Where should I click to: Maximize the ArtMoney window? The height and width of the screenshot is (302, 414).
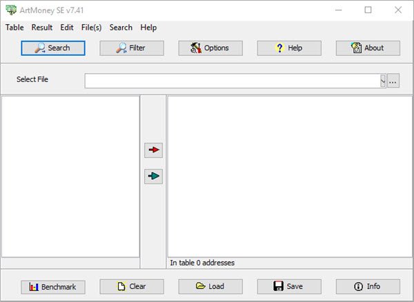point(368,10)
